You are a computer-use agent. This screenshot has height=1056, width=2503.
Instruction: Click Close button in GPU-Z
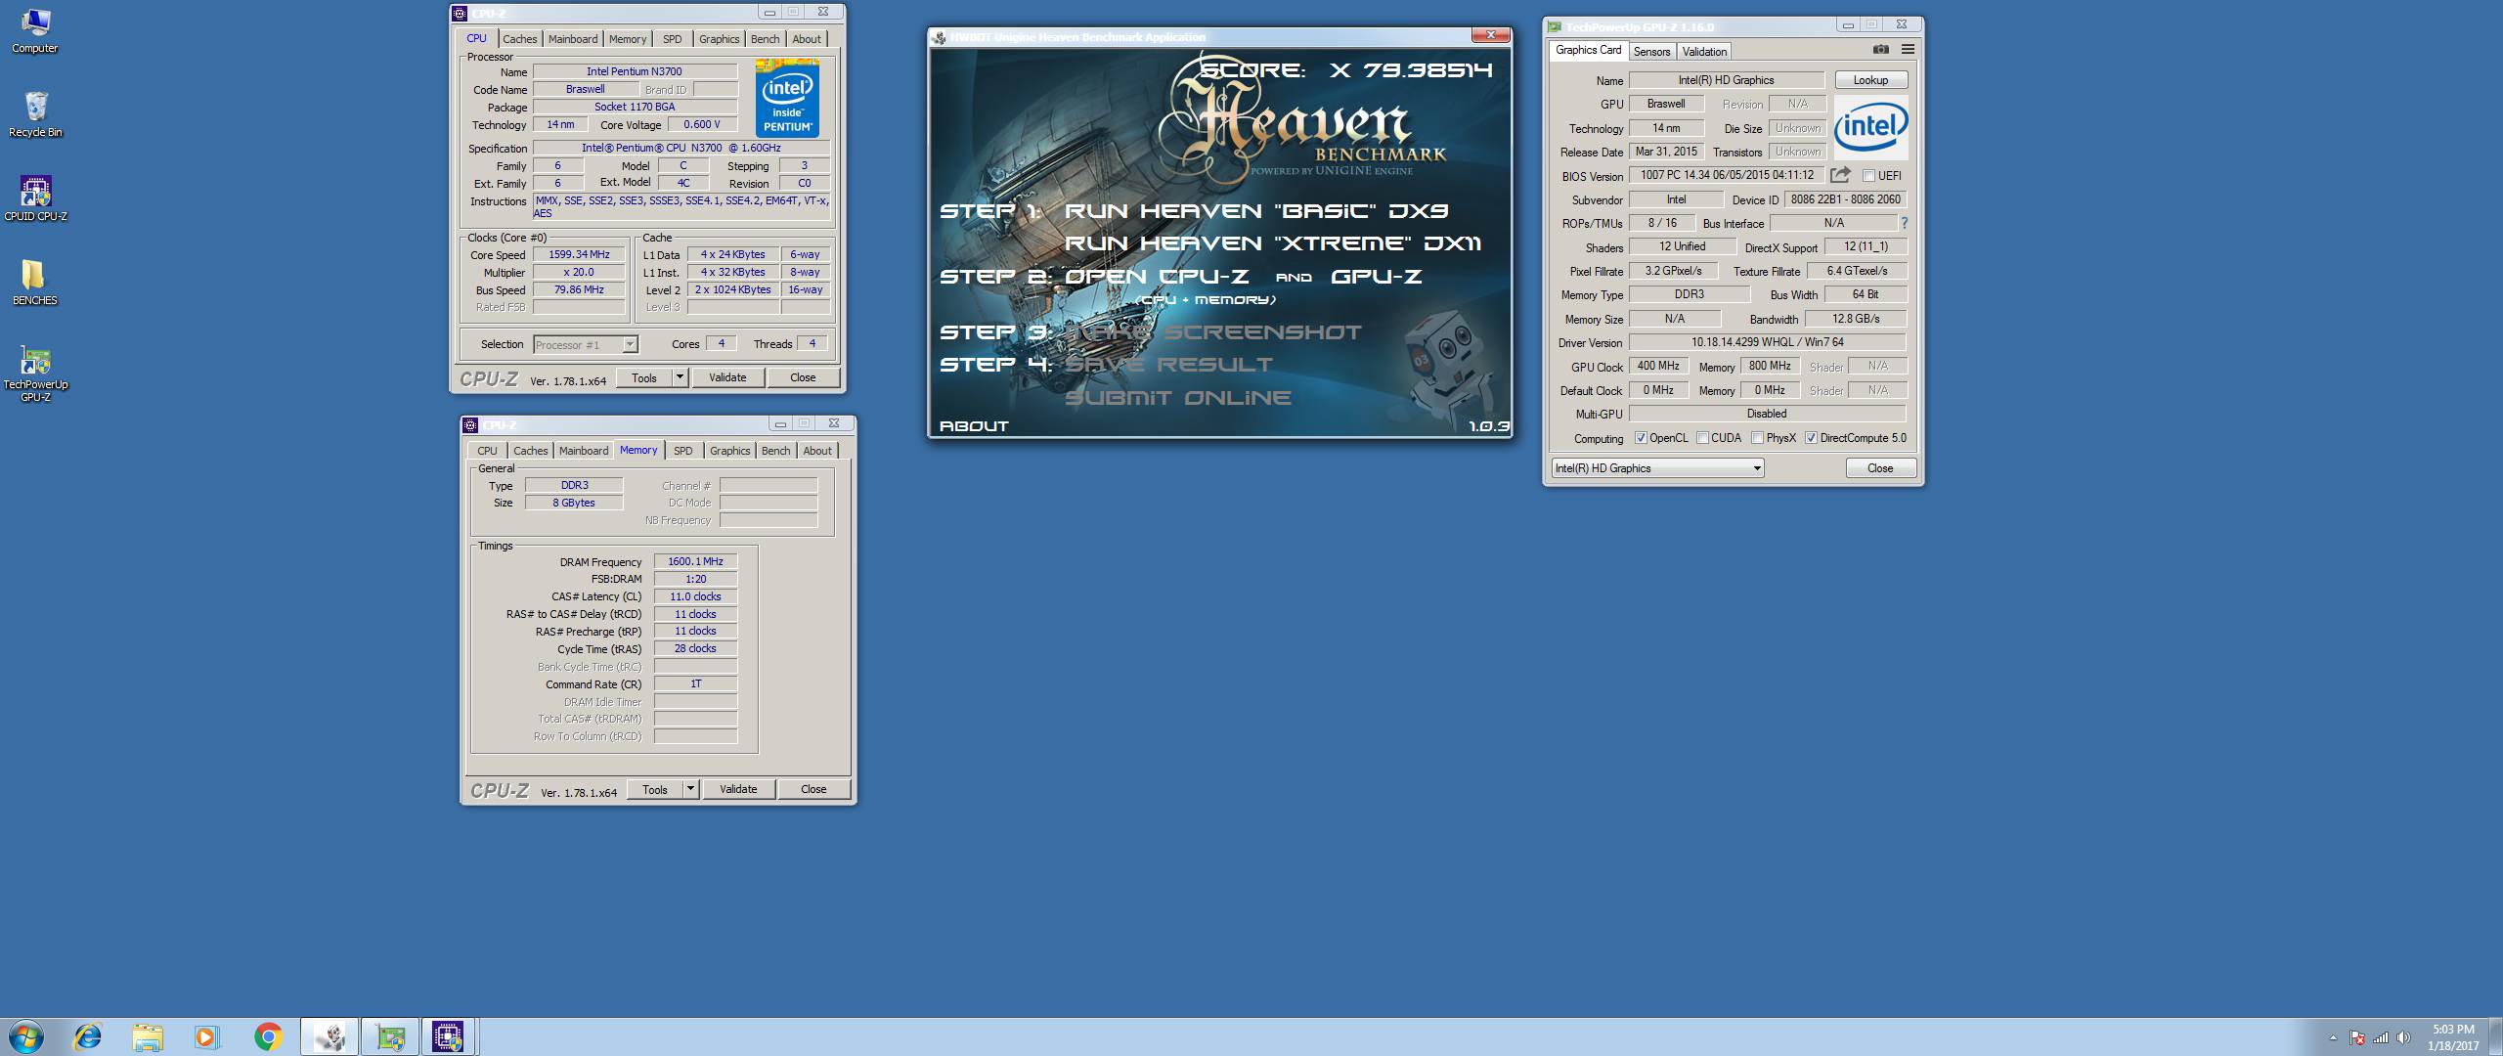click(1880, 468)
